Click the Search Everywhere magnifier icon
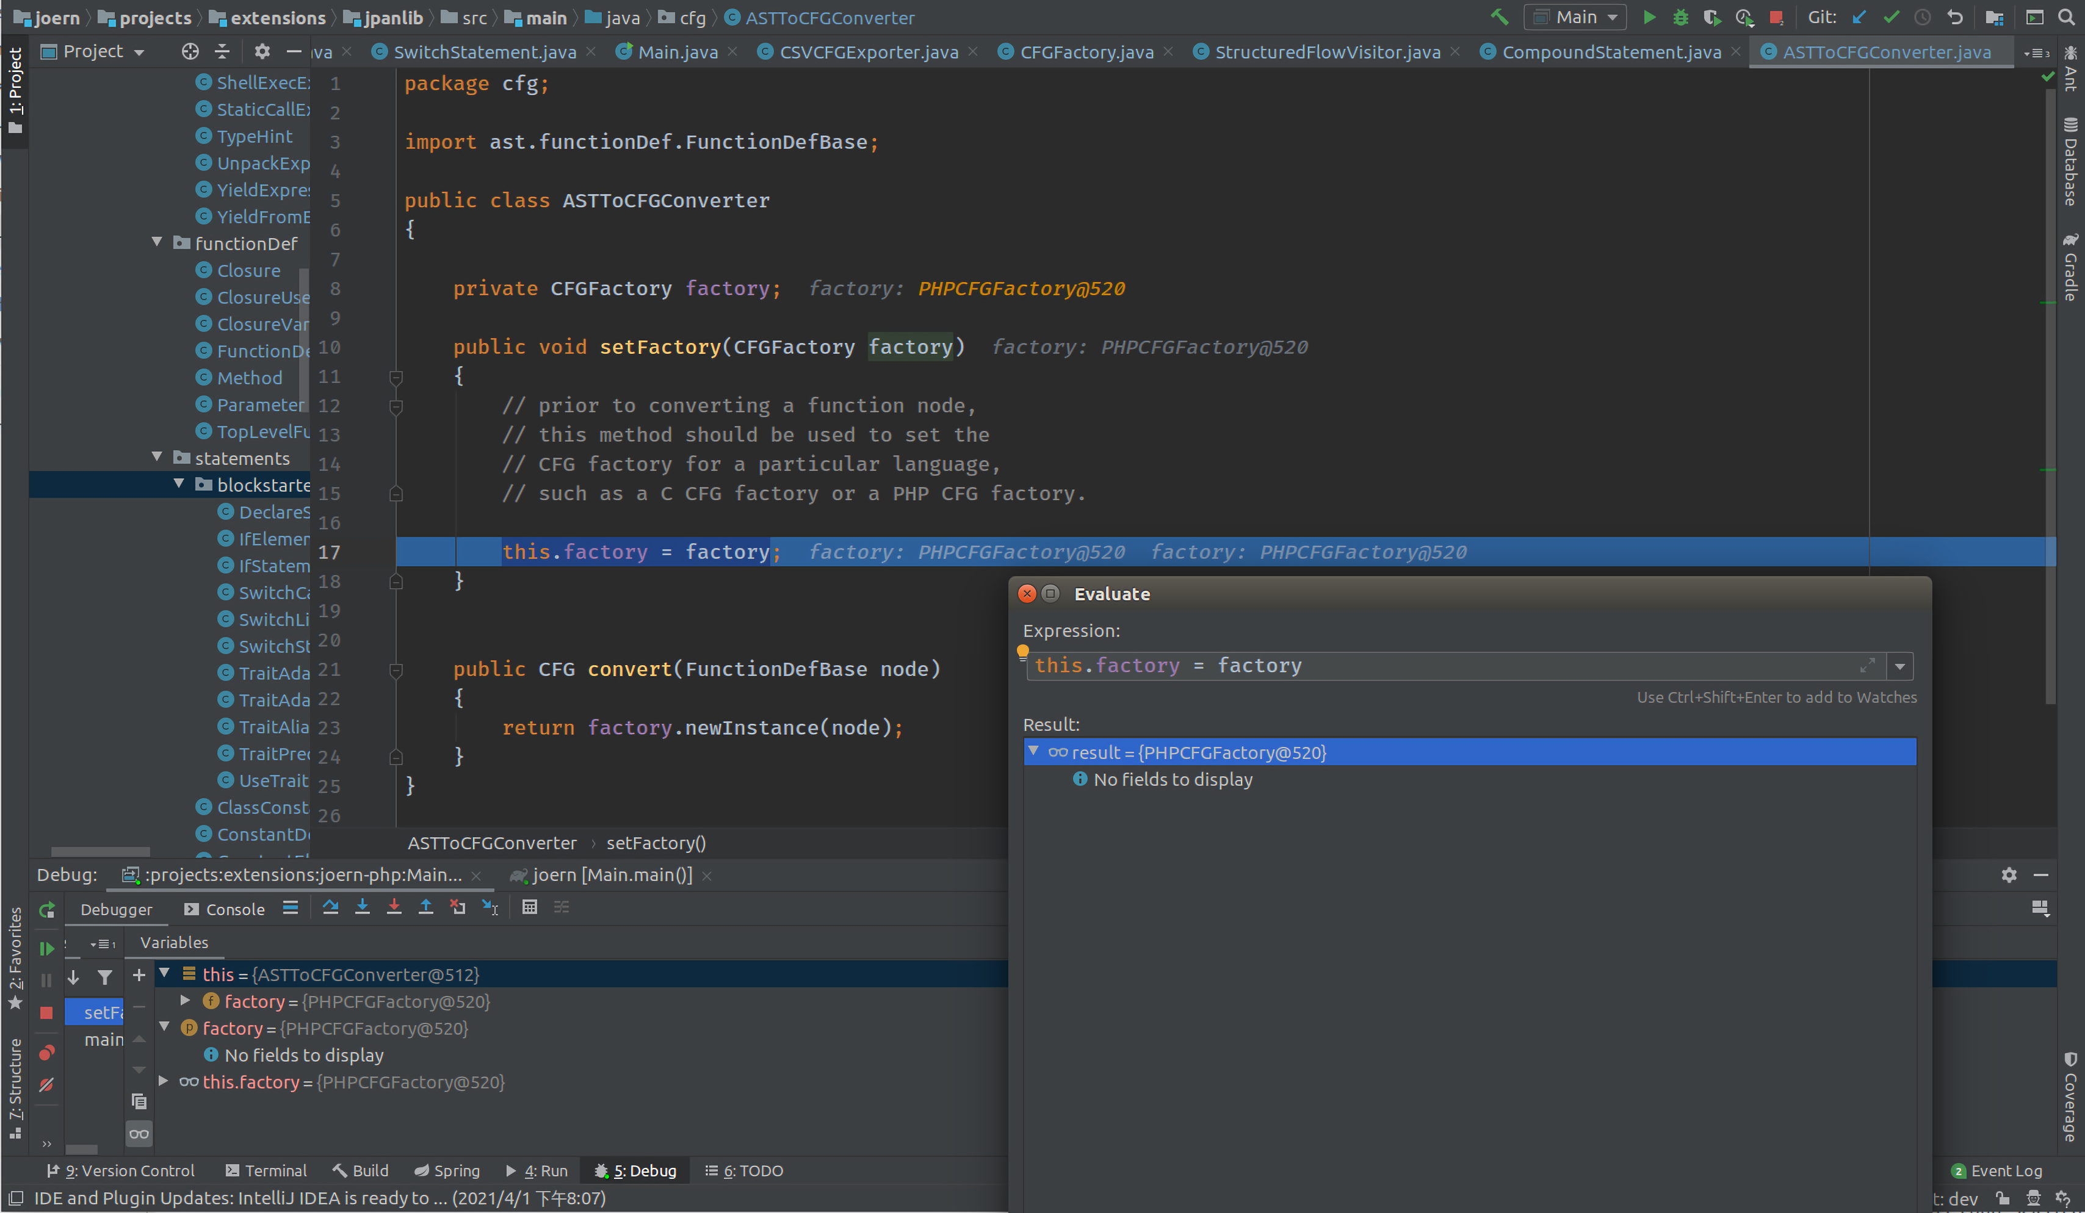The width and height of the screenshot is (2085, 1213). pyautogui.click(x=2066, y=17)
